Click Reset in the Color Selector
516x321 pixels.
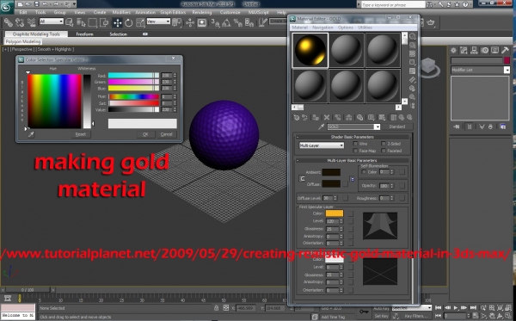81,134
